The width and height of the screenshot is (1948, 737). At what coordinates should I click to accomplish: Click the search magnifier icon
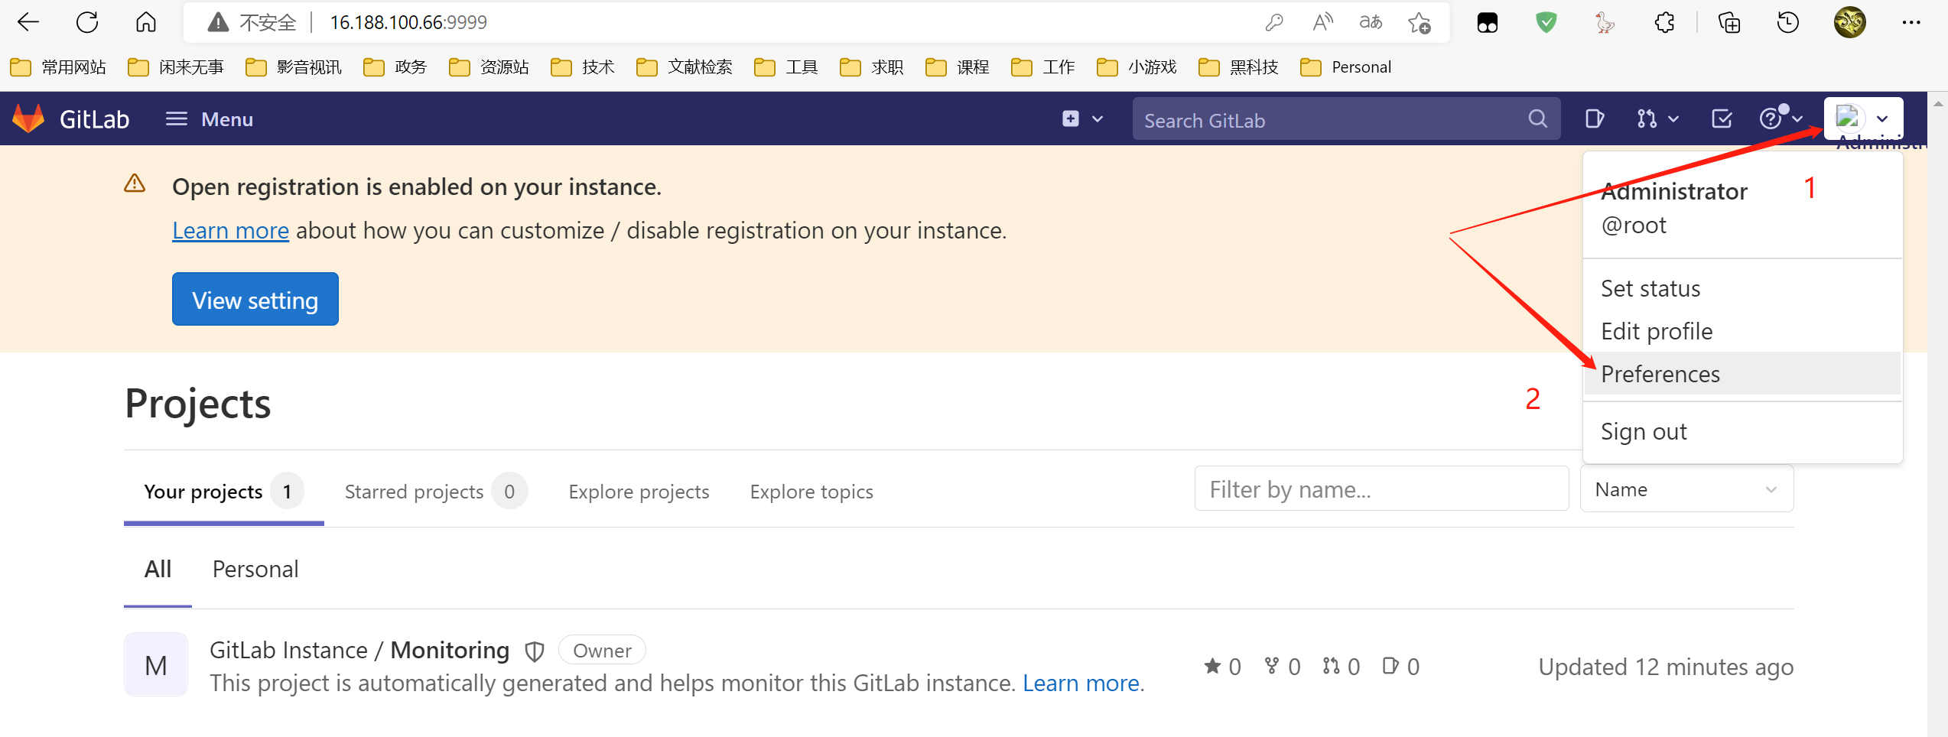coord(1537,119)
